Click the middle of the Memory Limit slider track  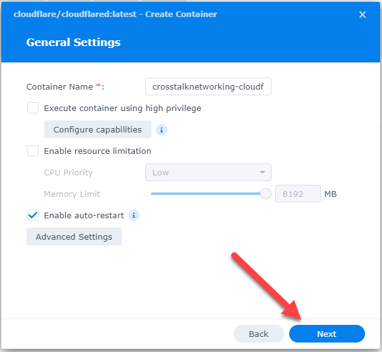[208, 194]
